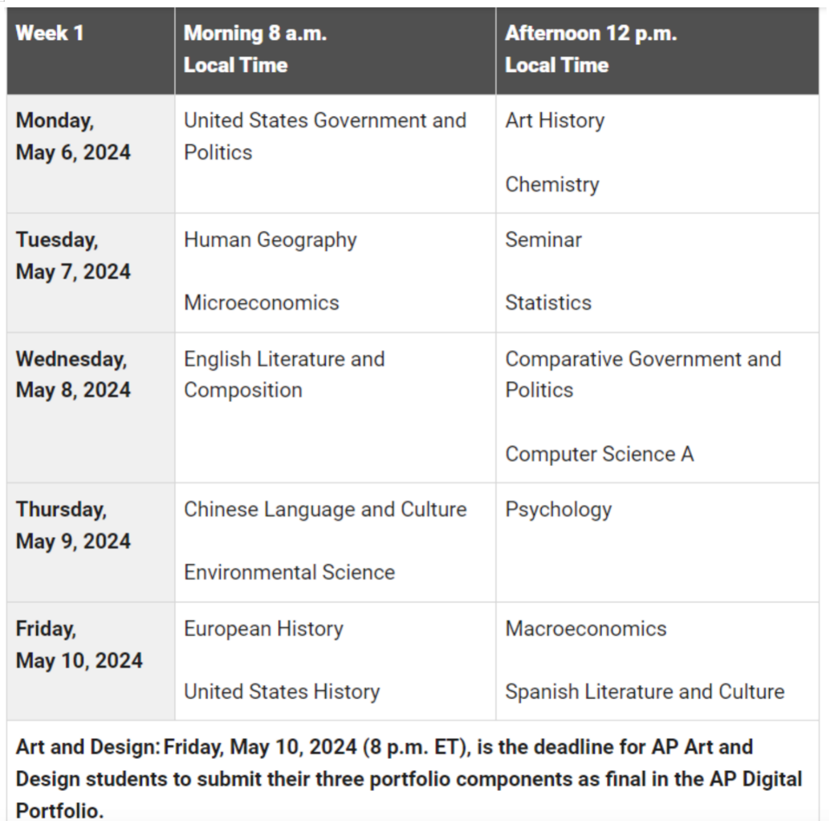Click the Statistics exam entry
Viewport: 829px width, 821px height.
tap(548, 303)
